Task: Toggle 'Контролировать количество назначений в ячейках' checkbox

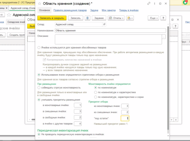Action: (44, 60)
